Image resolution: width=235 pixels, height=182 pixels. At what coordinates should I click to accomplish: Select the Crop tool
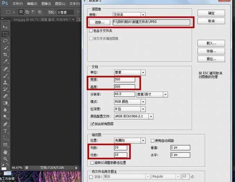[5, 55]
